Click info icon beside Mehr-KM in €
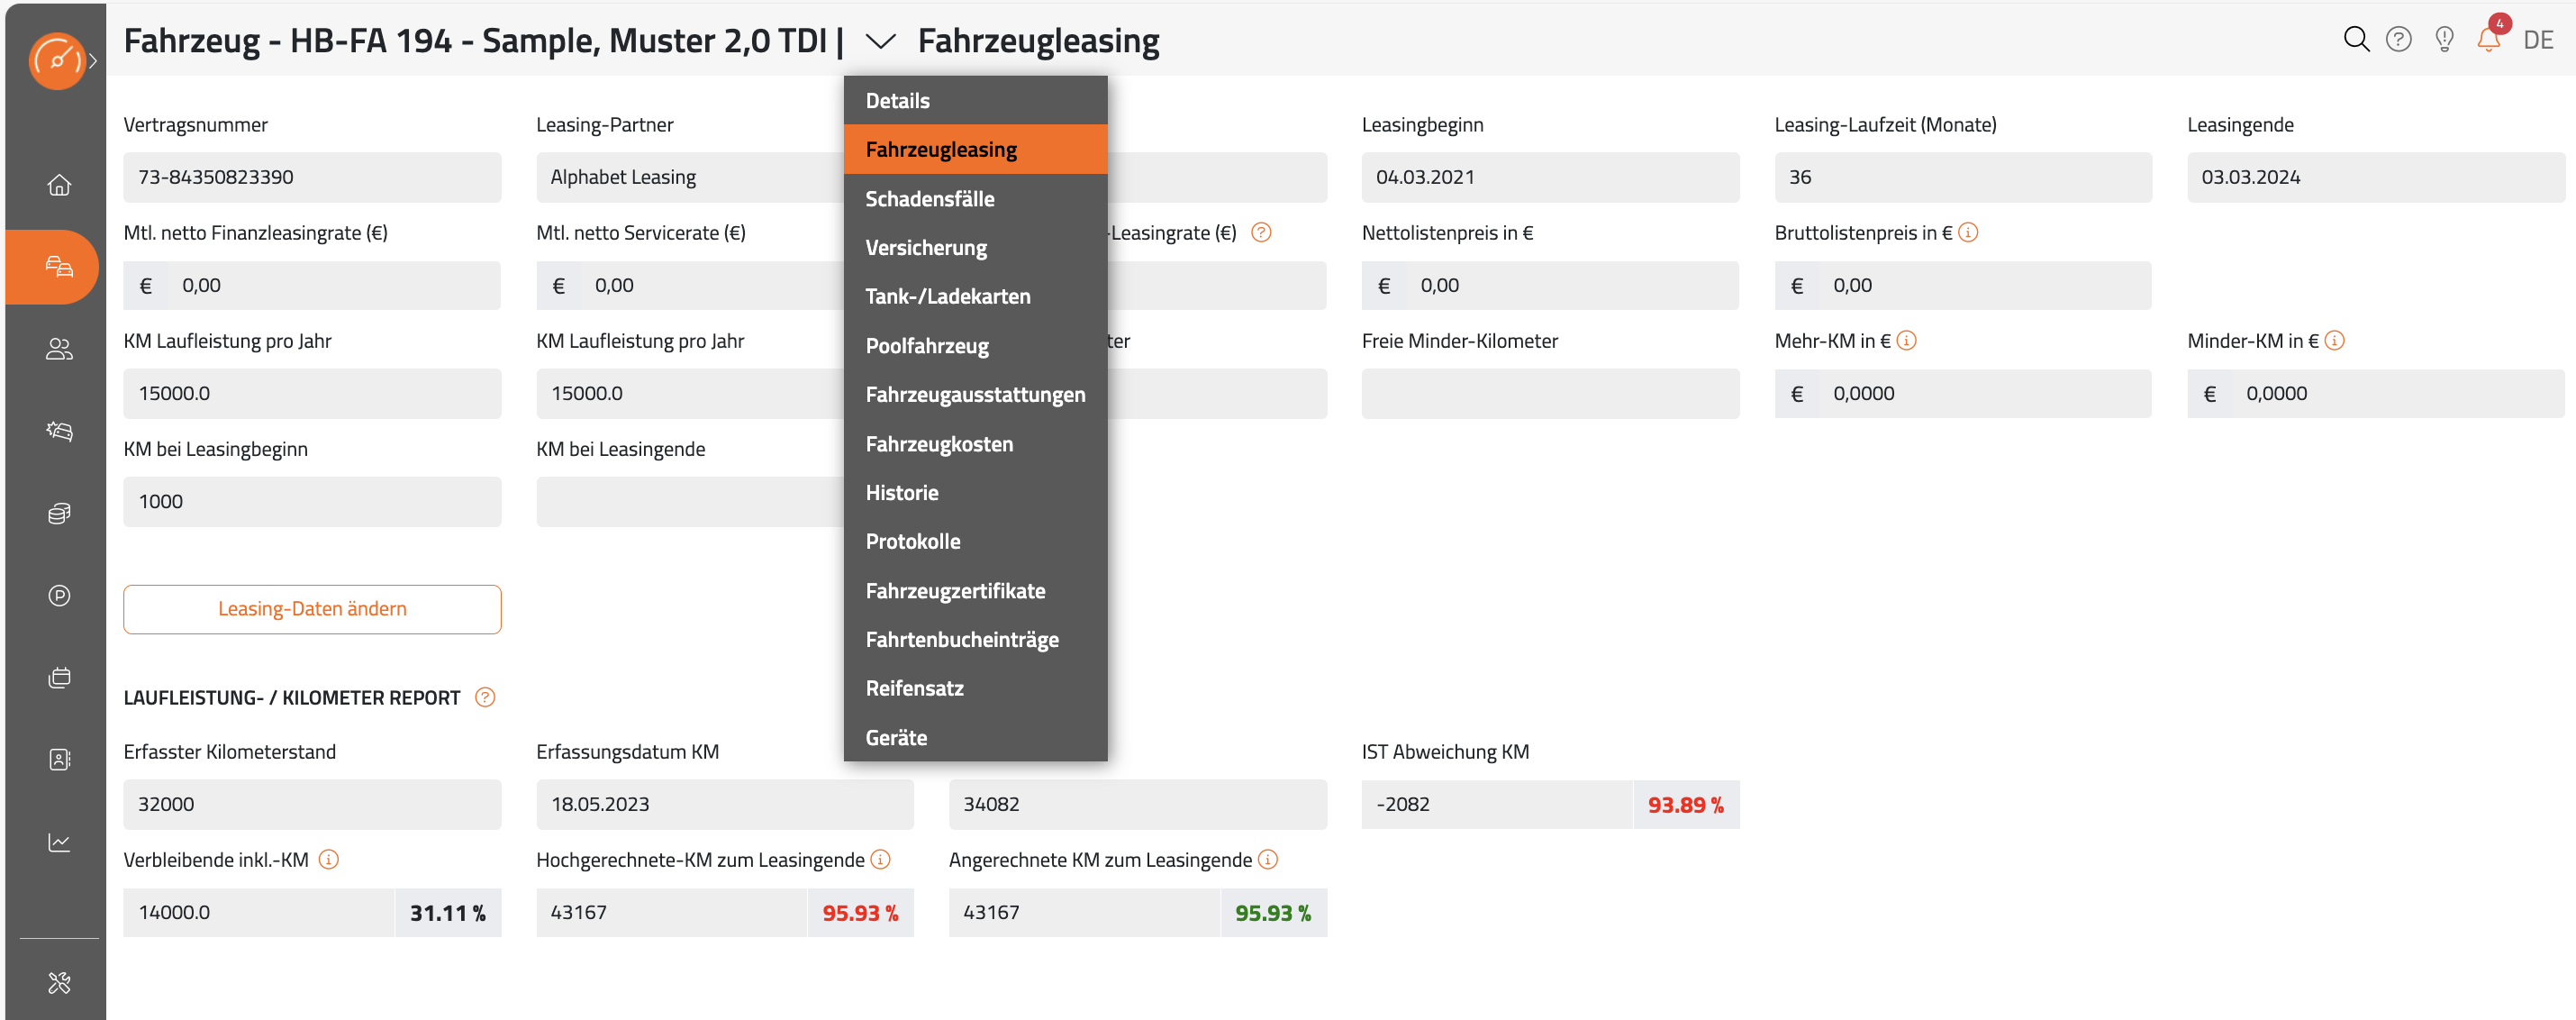The height and width of the screenshot is (1020, 2576). pyautogui.click(x=1906, y=340)
